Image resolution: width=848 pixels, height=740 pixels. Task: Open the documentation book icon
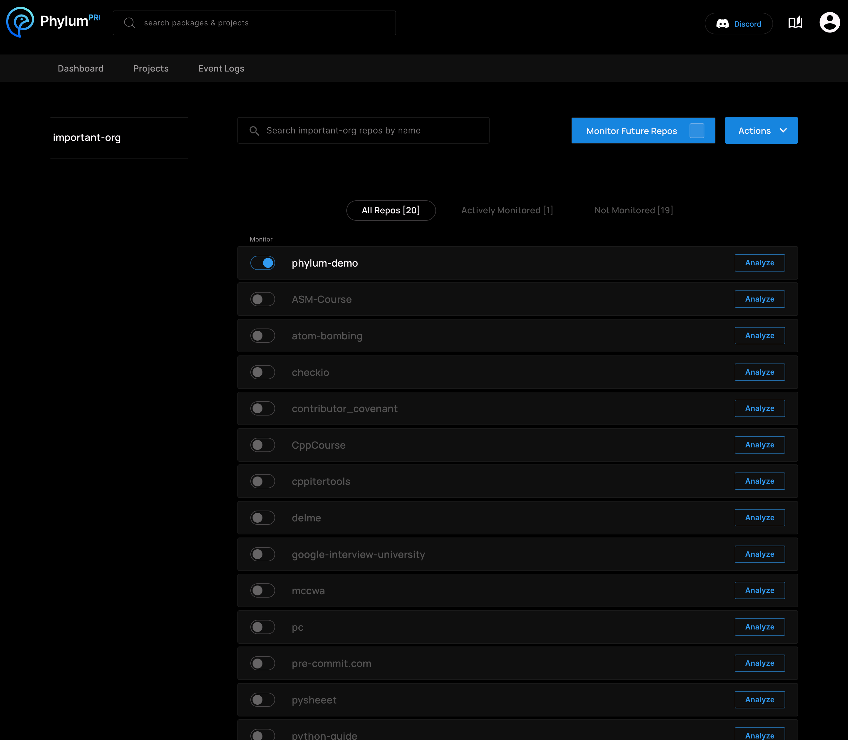(x=795, y=23)
